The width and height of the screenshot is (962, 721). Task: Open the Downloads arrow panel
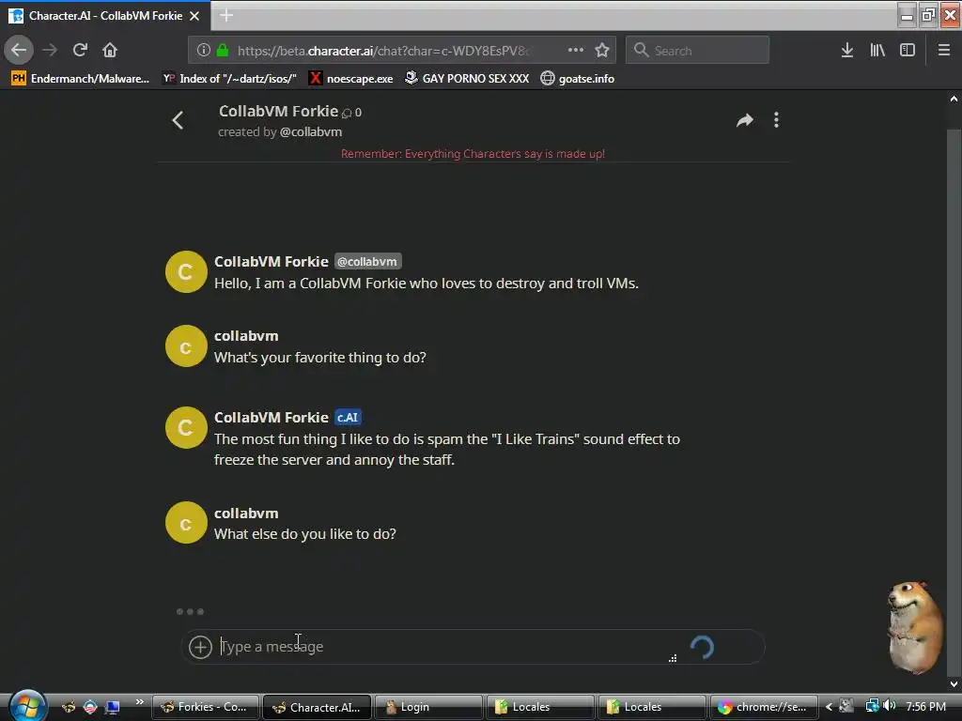847,51
